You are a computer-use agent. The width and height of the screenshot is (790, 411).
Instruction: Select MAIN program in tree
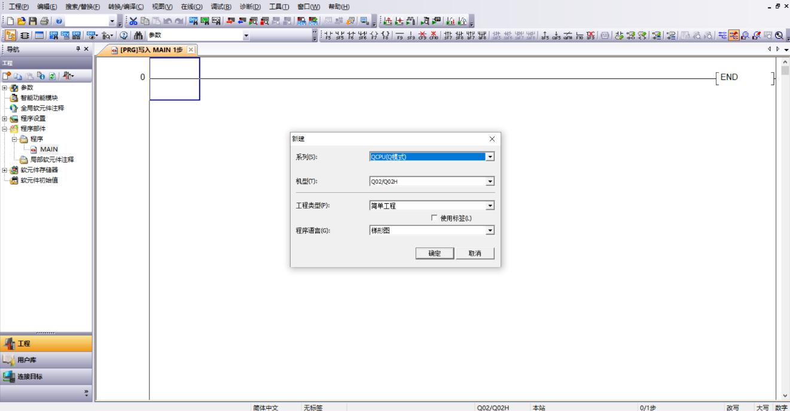[x=49, y=149]
